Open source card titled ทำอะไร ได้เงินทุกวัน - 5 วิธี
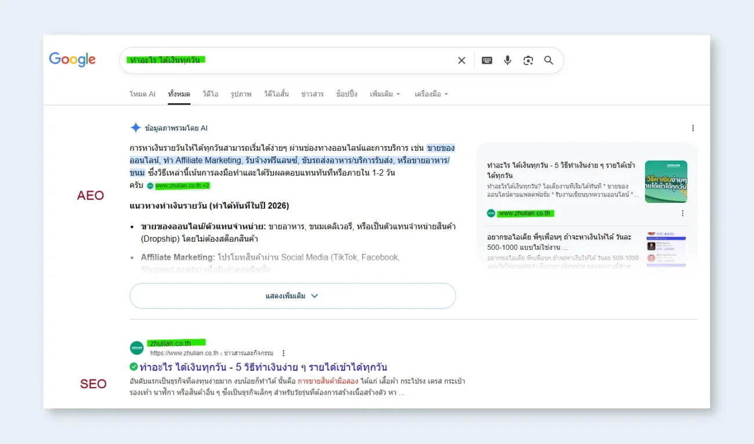This screenshot has width=754, height=444. pyautogui.click(x=561, y=170)
